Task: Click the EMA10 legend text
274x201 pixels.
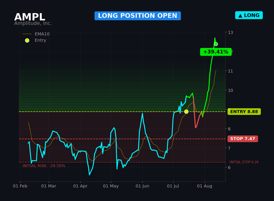Action: pyautogui.click(x=42, y=34)
